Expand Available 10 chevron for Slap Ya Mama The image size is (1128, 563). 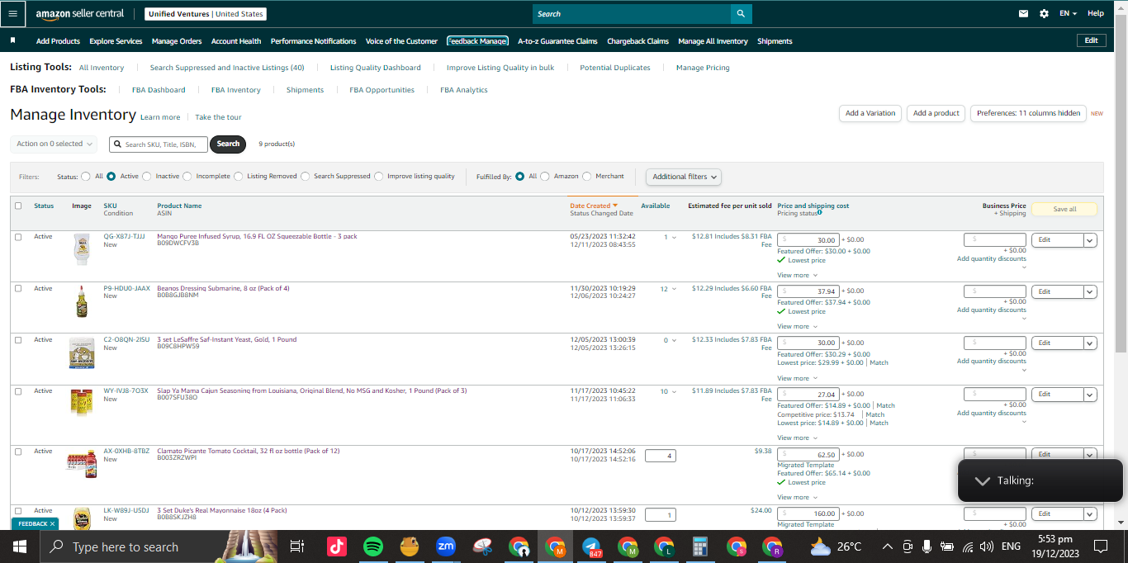coord(674,392)
